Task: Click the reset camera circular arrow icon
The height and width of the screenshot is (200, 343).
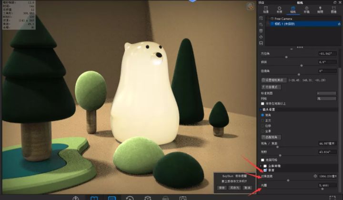Action: 261,37
